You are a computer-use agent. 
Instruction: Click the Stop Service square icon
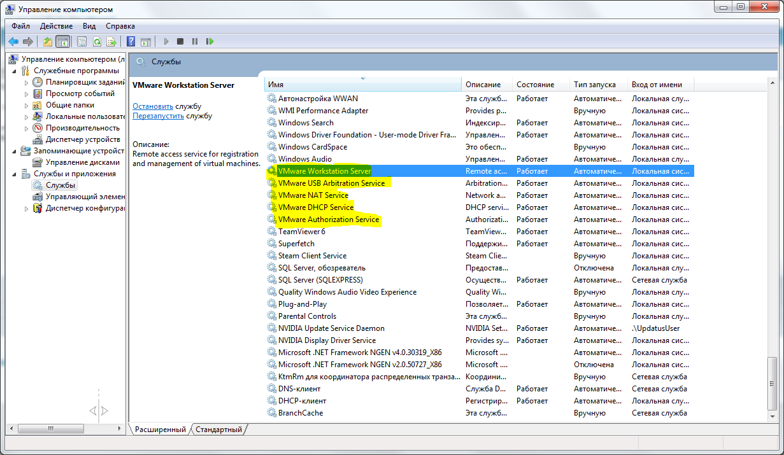(x=180, y=41)
